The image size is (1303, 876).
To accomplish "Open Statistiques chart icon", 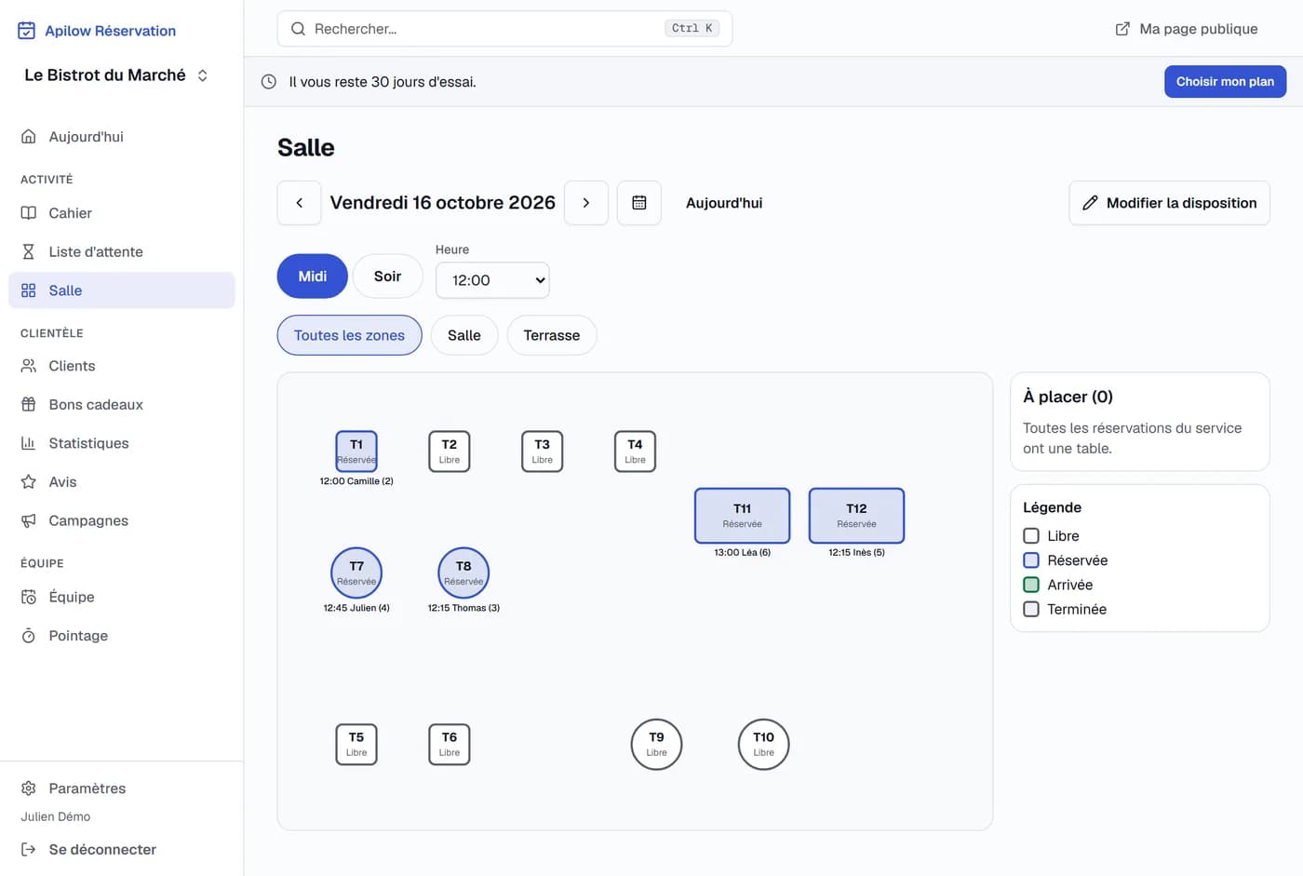I will pyautogui.click(x=29, y=443).
